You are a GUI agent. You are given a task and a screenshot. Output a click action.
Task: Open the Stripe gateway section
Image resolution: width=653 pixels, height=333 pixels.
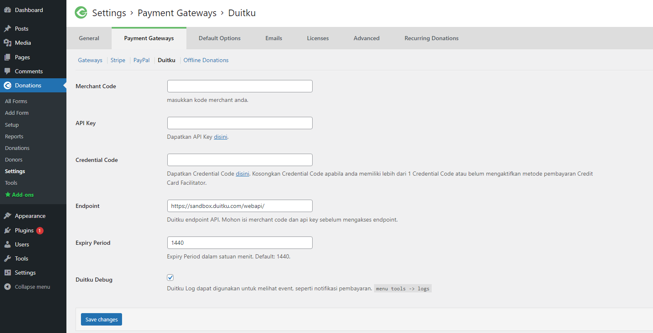(118, 60)
